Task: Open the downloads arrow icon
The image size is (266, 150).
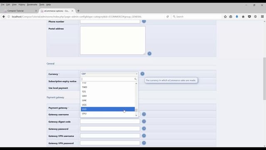Action: pyautogui.click(x=237, y=17)
